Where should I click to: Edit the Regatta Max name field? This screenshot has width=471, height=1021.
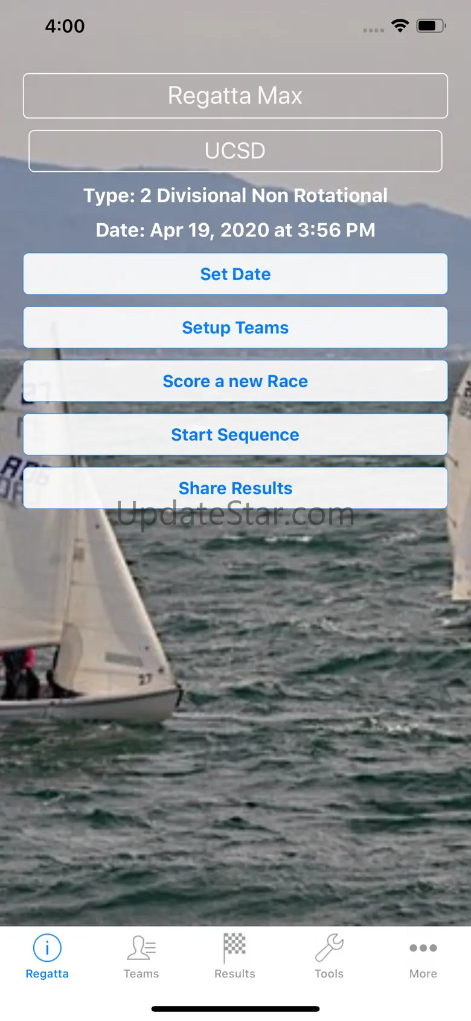pos(235,96)
